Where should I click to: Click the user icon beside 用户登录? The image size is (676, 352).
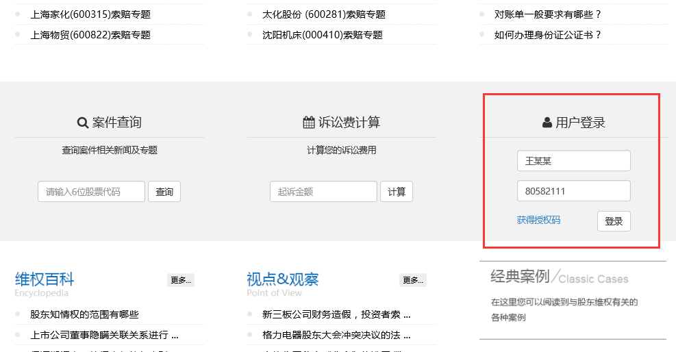[x=547, y=123]
